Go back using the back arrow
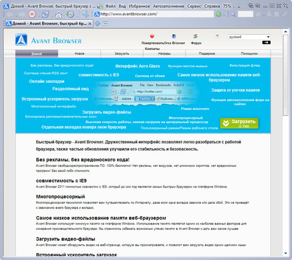Screen dimensions: 292x260 click(9, 14)
